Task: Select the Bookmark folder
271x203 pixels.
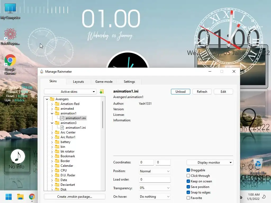Action: pyautogui.click(x=67, y=156)
